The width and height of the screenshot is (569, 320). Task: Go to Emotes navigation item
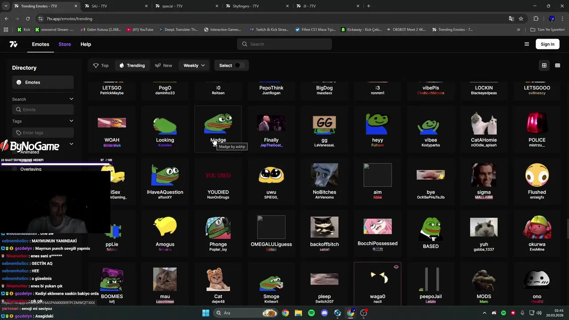(x=40, y=44)
